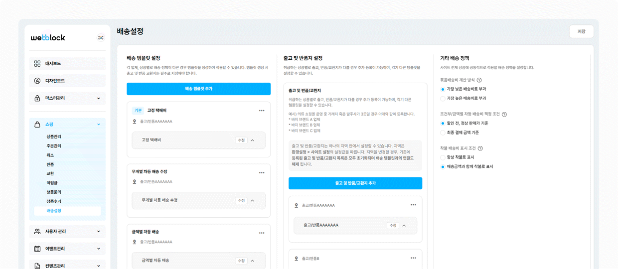Open the 상품후기 submenu item

pos(54,201)
